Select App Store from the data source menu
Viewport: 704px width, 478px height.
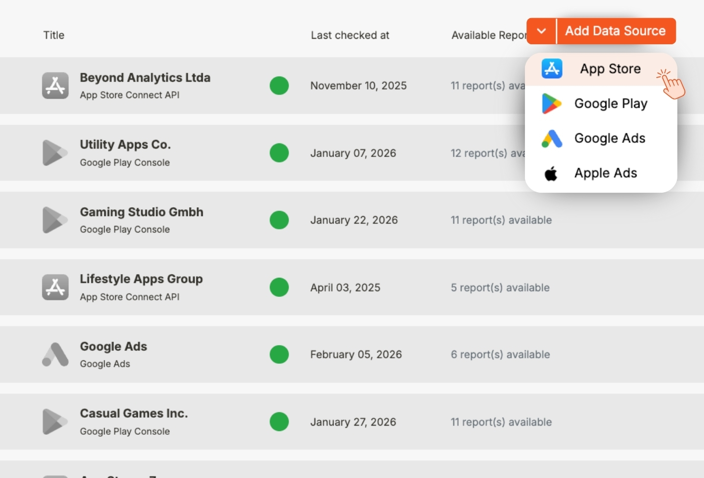610,68
